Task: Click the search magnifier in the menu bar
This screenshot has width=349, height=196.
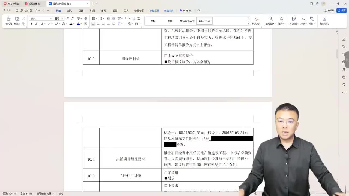Action: click(199, 11)
